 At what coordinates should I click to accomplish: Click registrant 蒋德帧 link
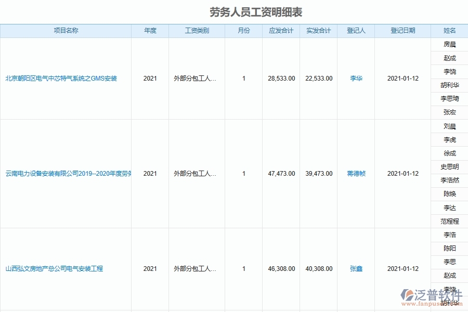click(x=355, y=174)
